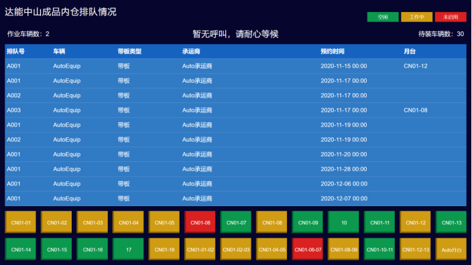Click appointment time 2020-12-07 00:00
Viewport: 472px width, 265px height.
tap(344, 199)
